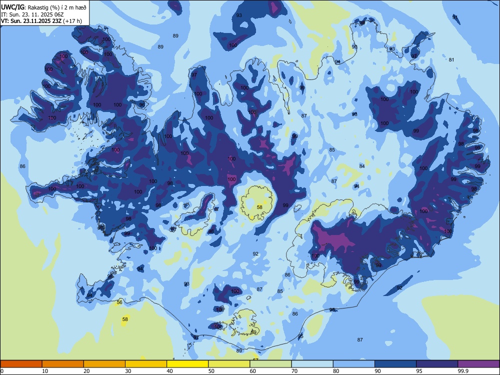Click the medium blue 80–90 legend swatch
Screen dimensions: 500x375
point(354,364)
